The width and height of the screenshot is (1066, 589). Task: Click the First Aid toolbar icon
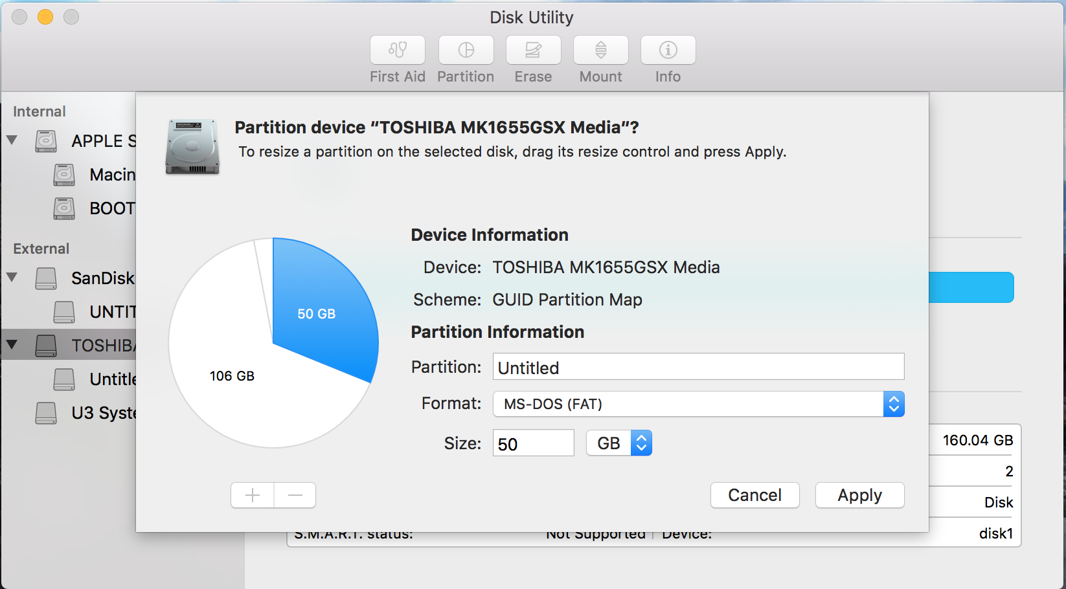click(x=398, y=50)
